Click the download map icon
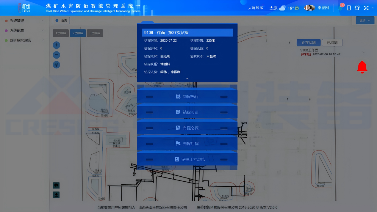Viewport: 377px width, 212px height. 56,195
